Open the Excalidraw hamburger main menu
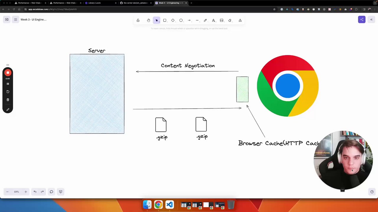Viewport: 378px width, 212px height. pyautogui.click(x=16, y=19)
